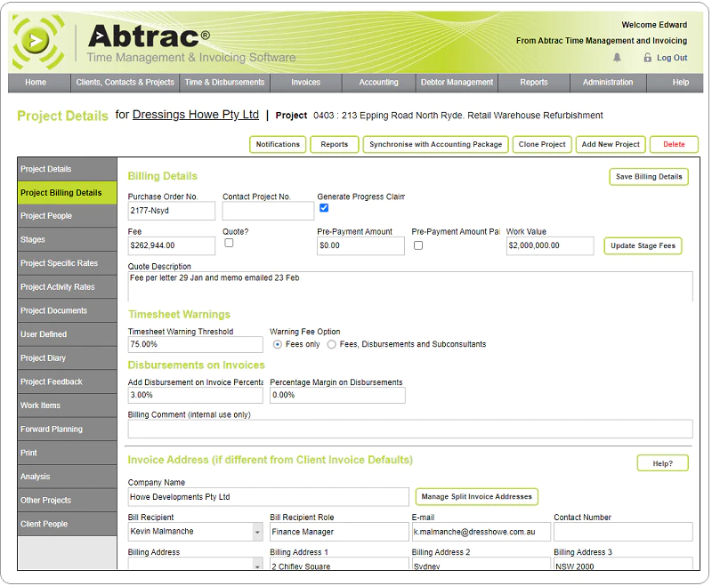Open the Stages sidebar tab
712x586 pixels.
tap(68, 239)
